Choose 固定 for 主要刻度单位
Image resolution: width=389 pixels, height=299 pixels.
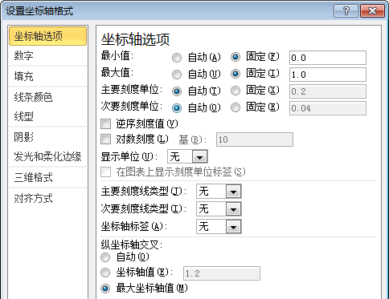pyautogui.click(x=235, y=91)
